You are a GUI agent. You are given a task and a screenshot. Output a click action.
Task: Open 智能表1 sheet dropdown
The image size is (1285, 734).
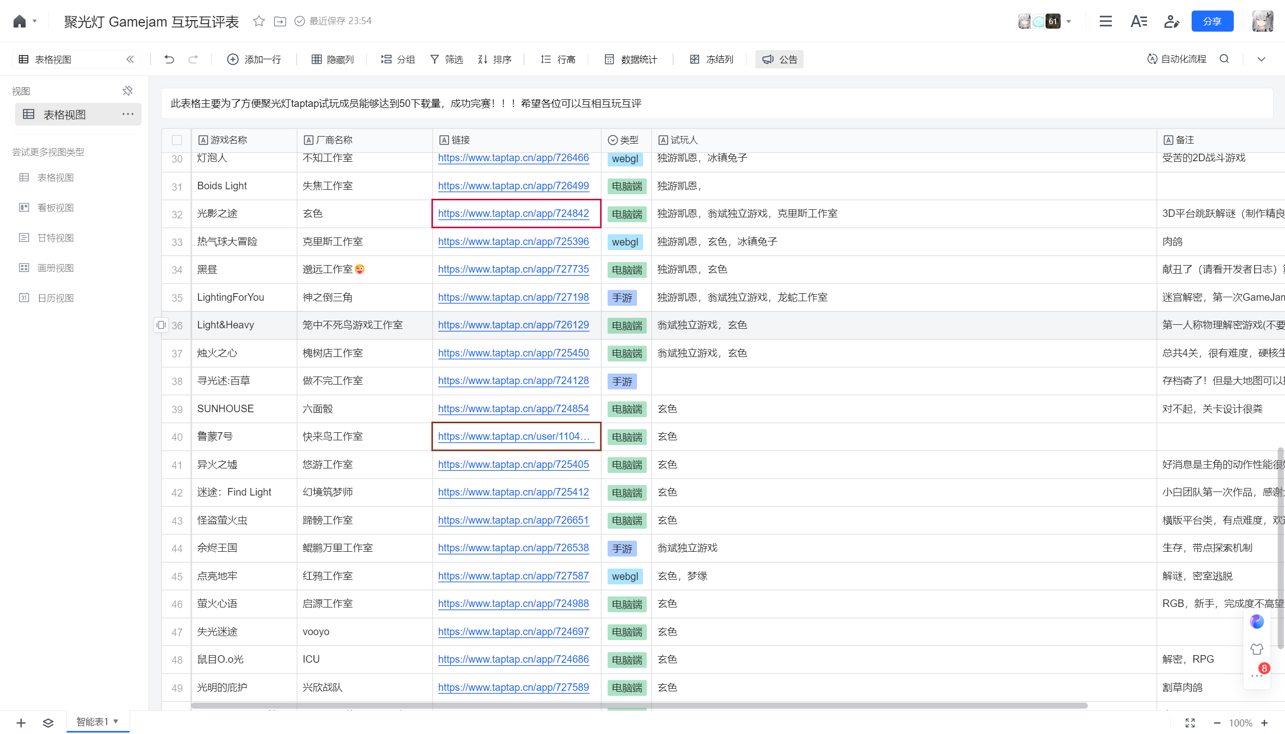pos(115,721)
